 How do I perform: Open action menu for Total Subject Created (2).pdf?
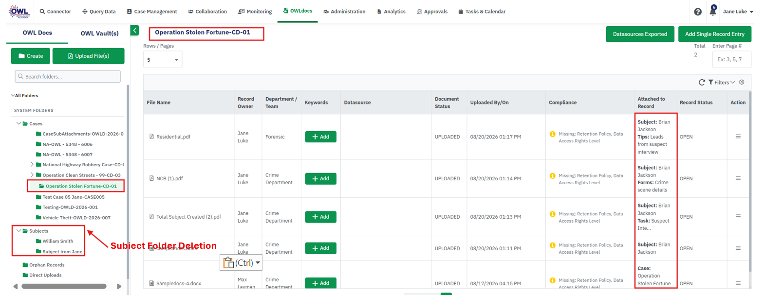(738, 217)
